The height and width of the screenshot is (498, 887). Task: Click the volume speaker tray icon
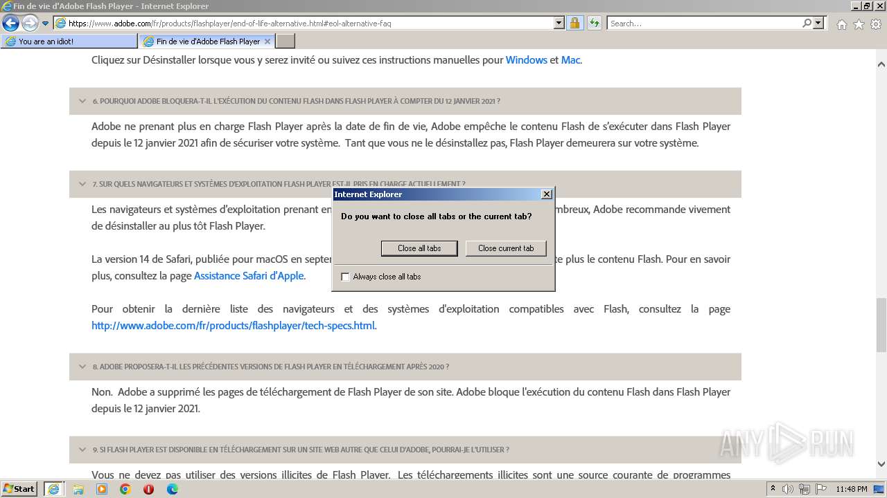coord(788,489)
